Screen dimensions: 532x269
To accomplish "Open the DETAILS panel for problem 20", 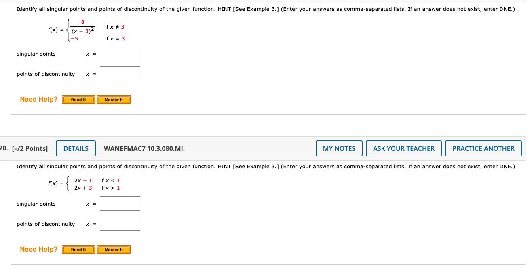I will click(76, 148).
